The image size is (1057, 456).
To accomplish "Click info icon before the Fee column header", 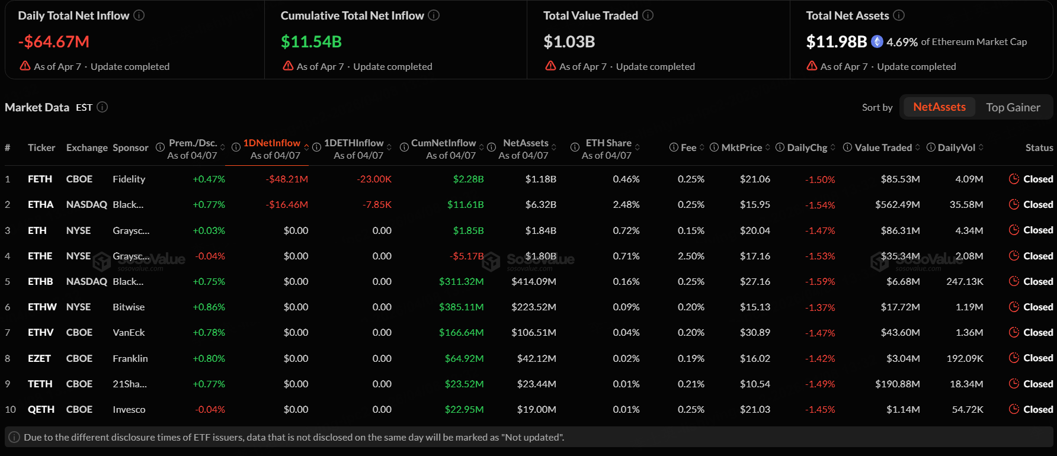I will pyautogui.click(x=674, y=147).
